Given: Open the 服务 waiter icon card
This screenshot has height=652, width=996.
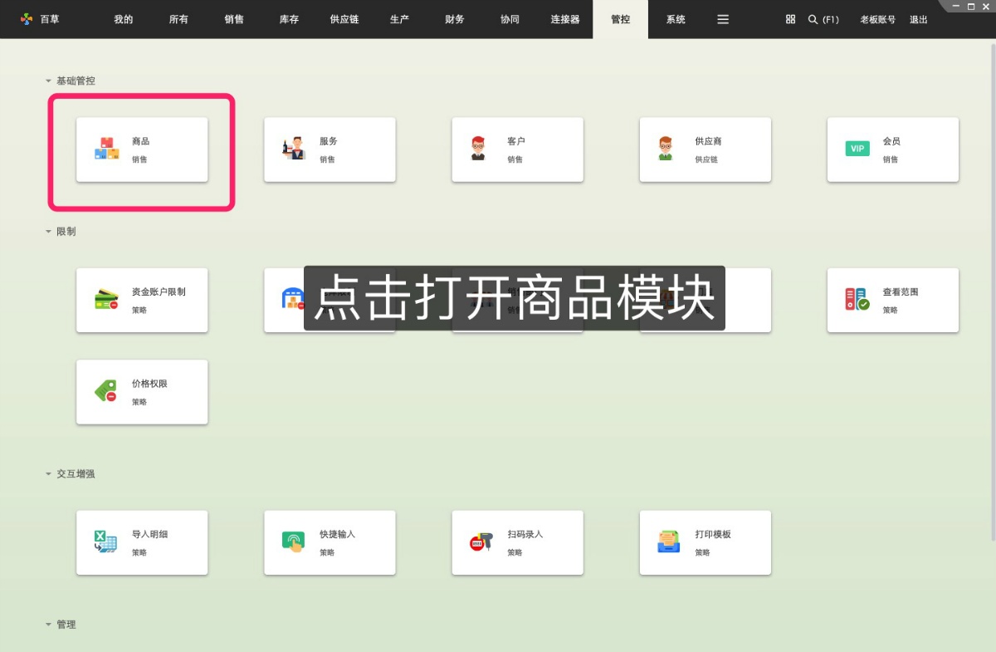Looking at the screenshot, I should [330, 150].
